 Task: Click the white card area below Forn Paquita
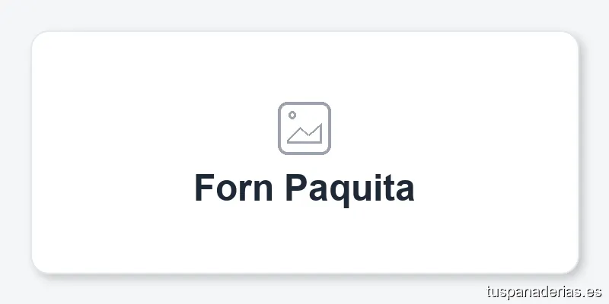304,239
